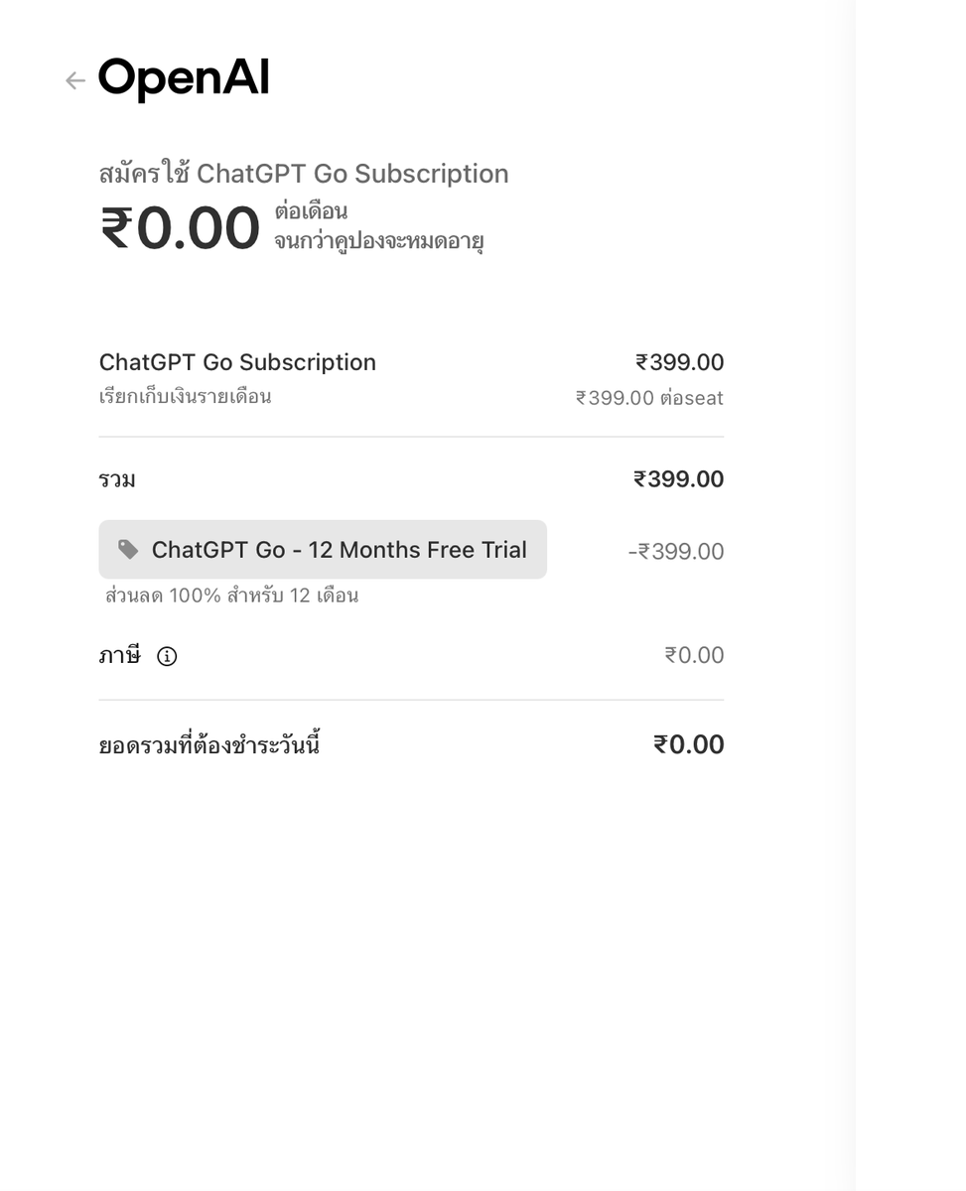Viewport: 966px width, 1191px height.
Task: Select the ChatGPT Go 12 Months Free Trial coupon
Action: click(x=323, y=550)
